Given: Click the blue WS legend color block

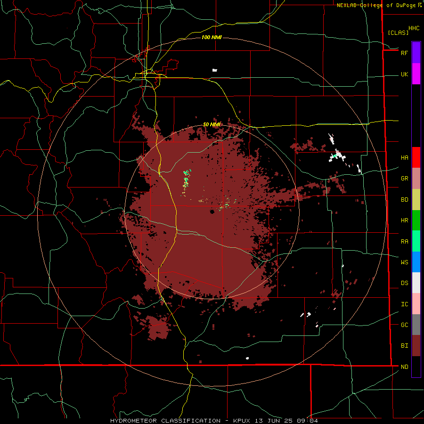Looking at the screenshot, I should pyautogui.click(x=416, y=262).
